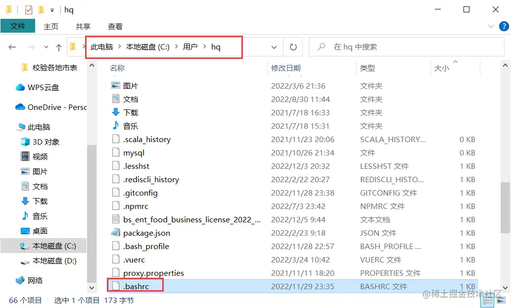This screenshot has height=308, width=511.
Task: Click hq in the address path
Action: coord(216,47)
